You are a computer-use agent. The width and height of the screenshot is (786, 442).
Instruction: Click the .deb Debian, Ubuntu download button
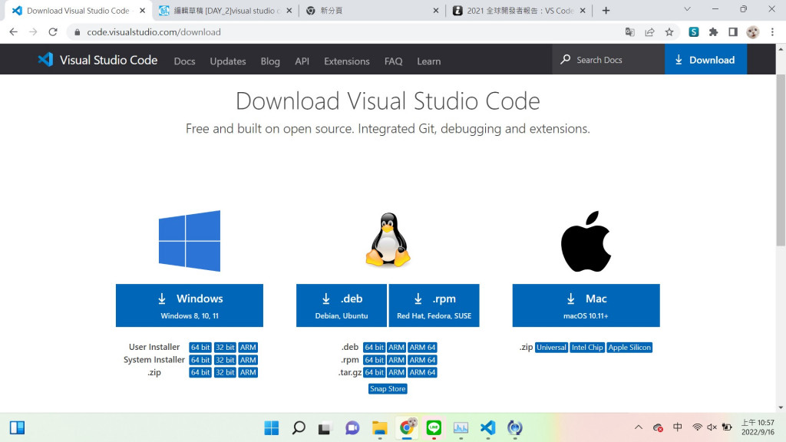point(342,305)
